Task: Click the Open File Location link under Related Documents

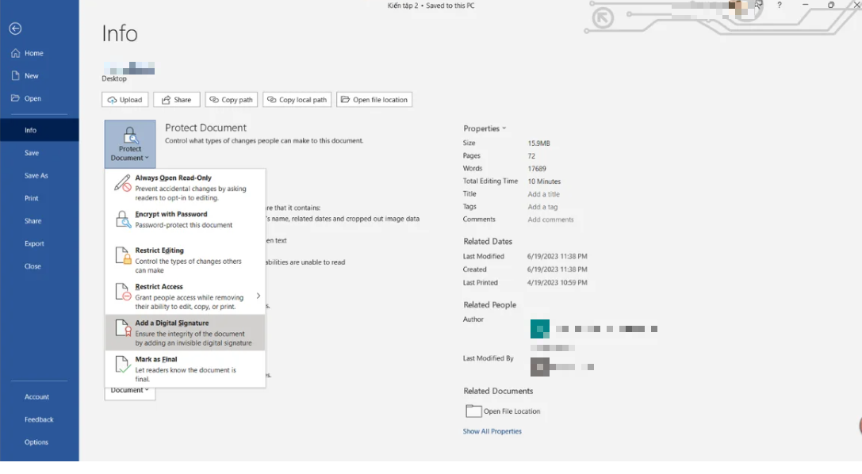Action: tap(511, 411)
